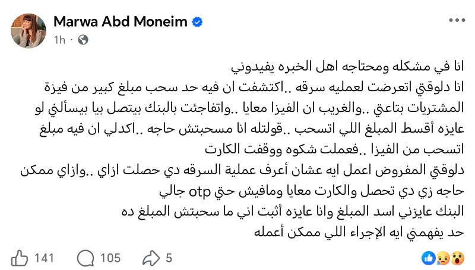Open Marwa Abd Moneim's profile picture

click(28, 30)
